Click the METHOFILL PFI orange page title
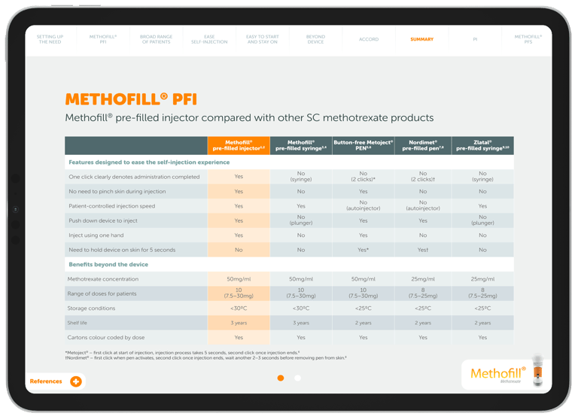The width and height of the screenshot is (578, 419). point(131,99)
